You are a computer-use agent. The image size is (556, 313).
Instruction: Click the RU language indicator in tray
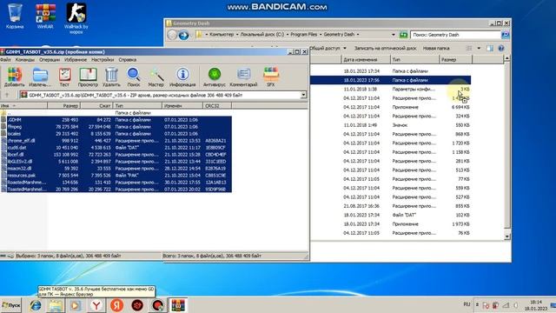pos(467,304)
